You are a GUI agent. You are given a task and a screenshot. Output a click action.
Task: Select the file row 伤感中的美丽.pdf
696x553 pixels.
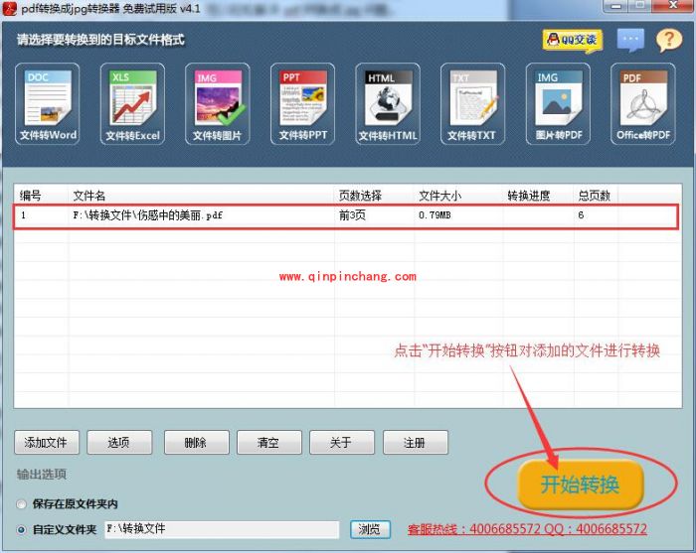pyautogui.click(x=346, y=216)
